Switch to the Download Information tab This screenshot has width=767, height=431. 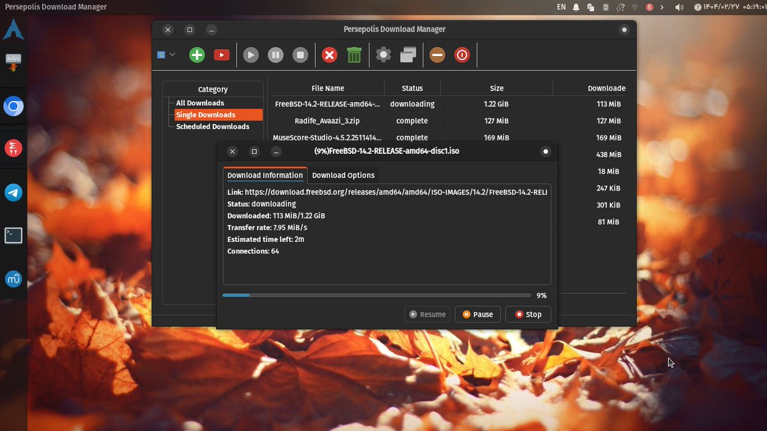click(x=265, y=175)
